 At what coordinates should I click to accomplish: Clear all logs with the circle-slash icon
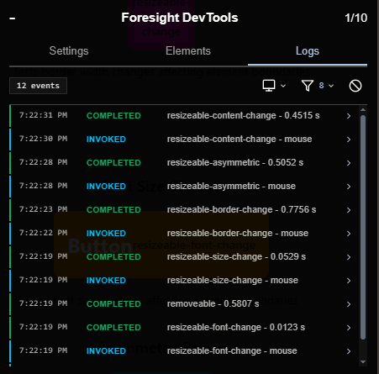pyautogui.click(x=355, y=86)
